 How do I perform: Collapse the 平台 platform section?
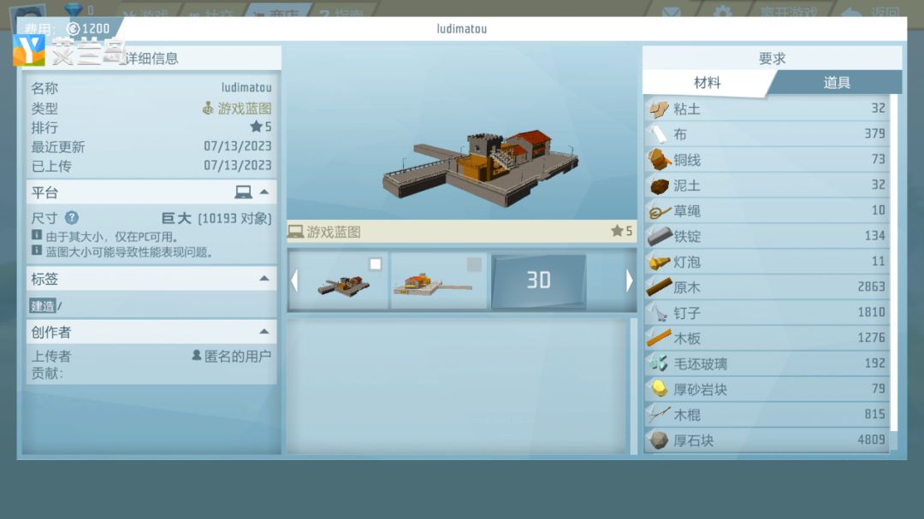pos(264,192)
